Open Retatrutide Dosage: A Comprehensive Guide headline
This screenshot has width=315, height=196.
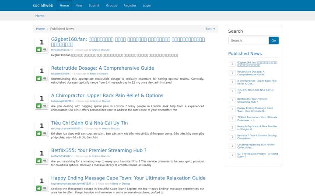pyautogui.click(x=103, y=68)
